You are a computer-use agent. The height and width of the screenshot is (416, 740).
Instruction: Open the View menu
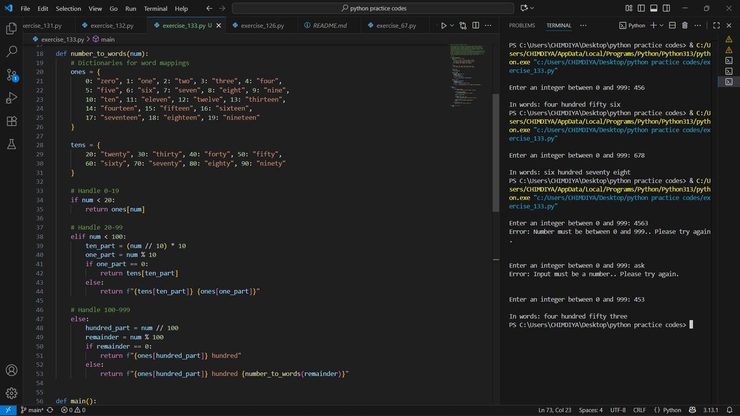(x=95, y=9)
